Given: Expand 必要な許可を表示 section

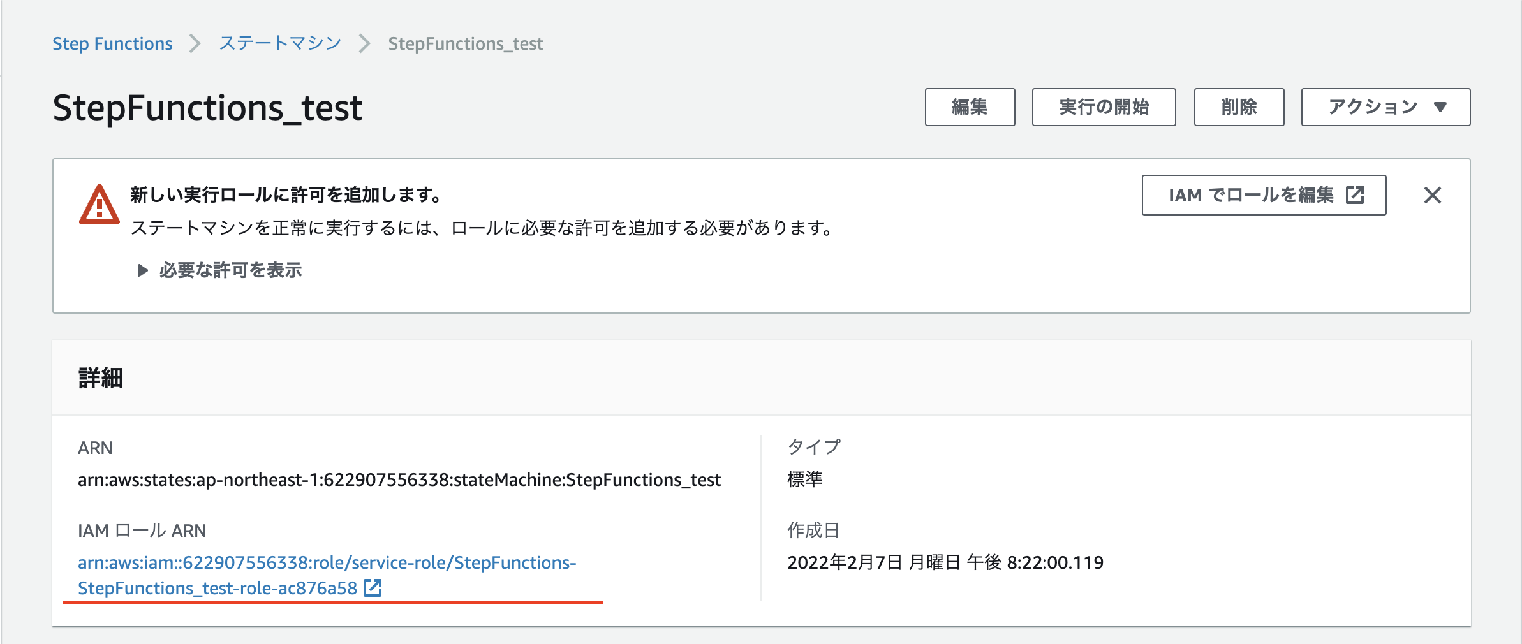Looking at the screenshot, I should [x=220, y=270].
